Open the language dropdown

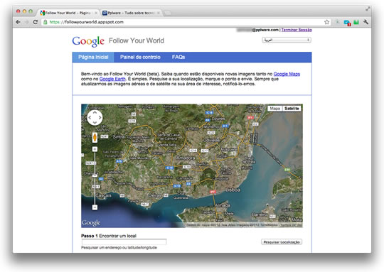[x=287, y=40]
